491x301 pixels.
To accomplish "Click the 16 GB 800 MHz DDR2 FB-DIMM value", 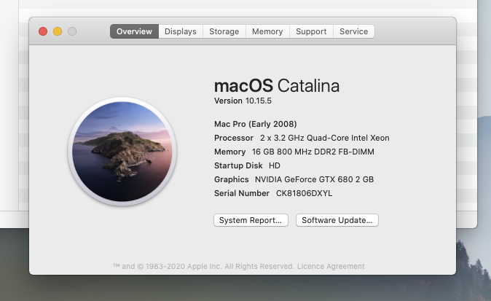I will 313,152.
